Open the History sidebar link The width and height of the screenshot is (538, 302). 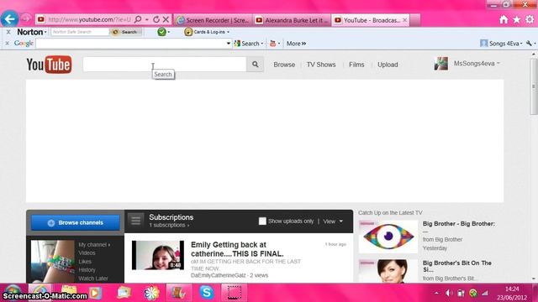click(x=87, y=270)
